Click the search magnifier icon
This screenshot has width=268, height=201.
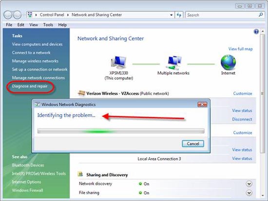[x=261, y=15]
